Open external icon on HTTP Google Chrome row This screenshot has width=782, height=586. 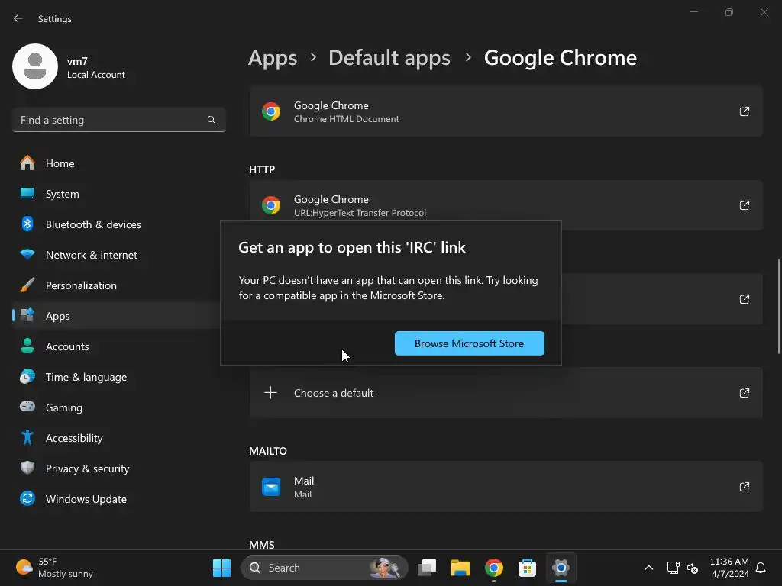[x=744, y=205]
